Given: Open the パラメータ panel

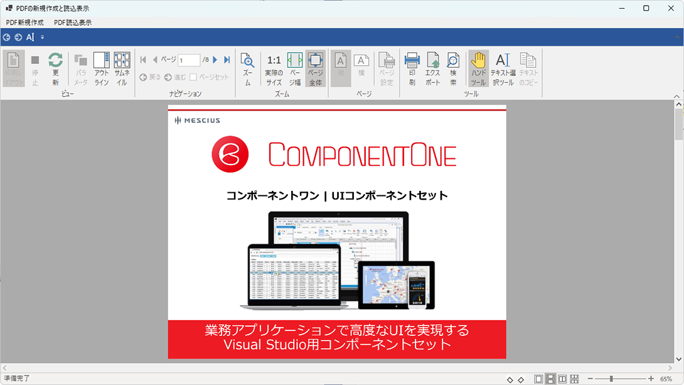Looking at the screenshot, I should click(81, 68).
